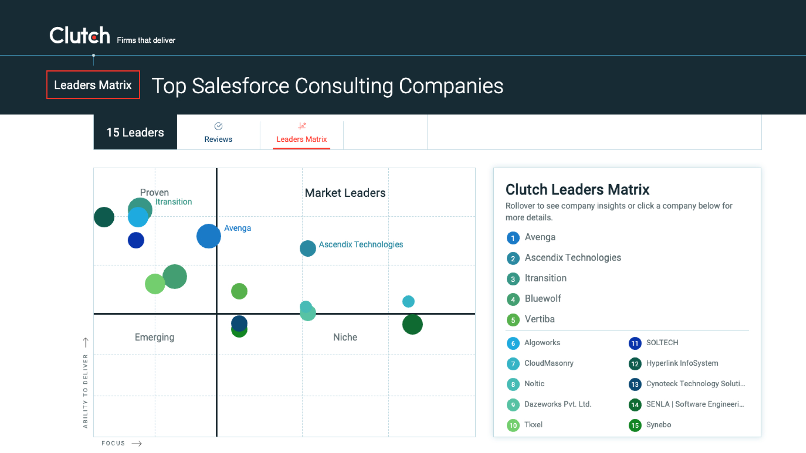Click the number 15 Synebo badge
Image resolution: width=806 pixels, height=453 pixels.
pyautogui.click(x=634, y=425)
